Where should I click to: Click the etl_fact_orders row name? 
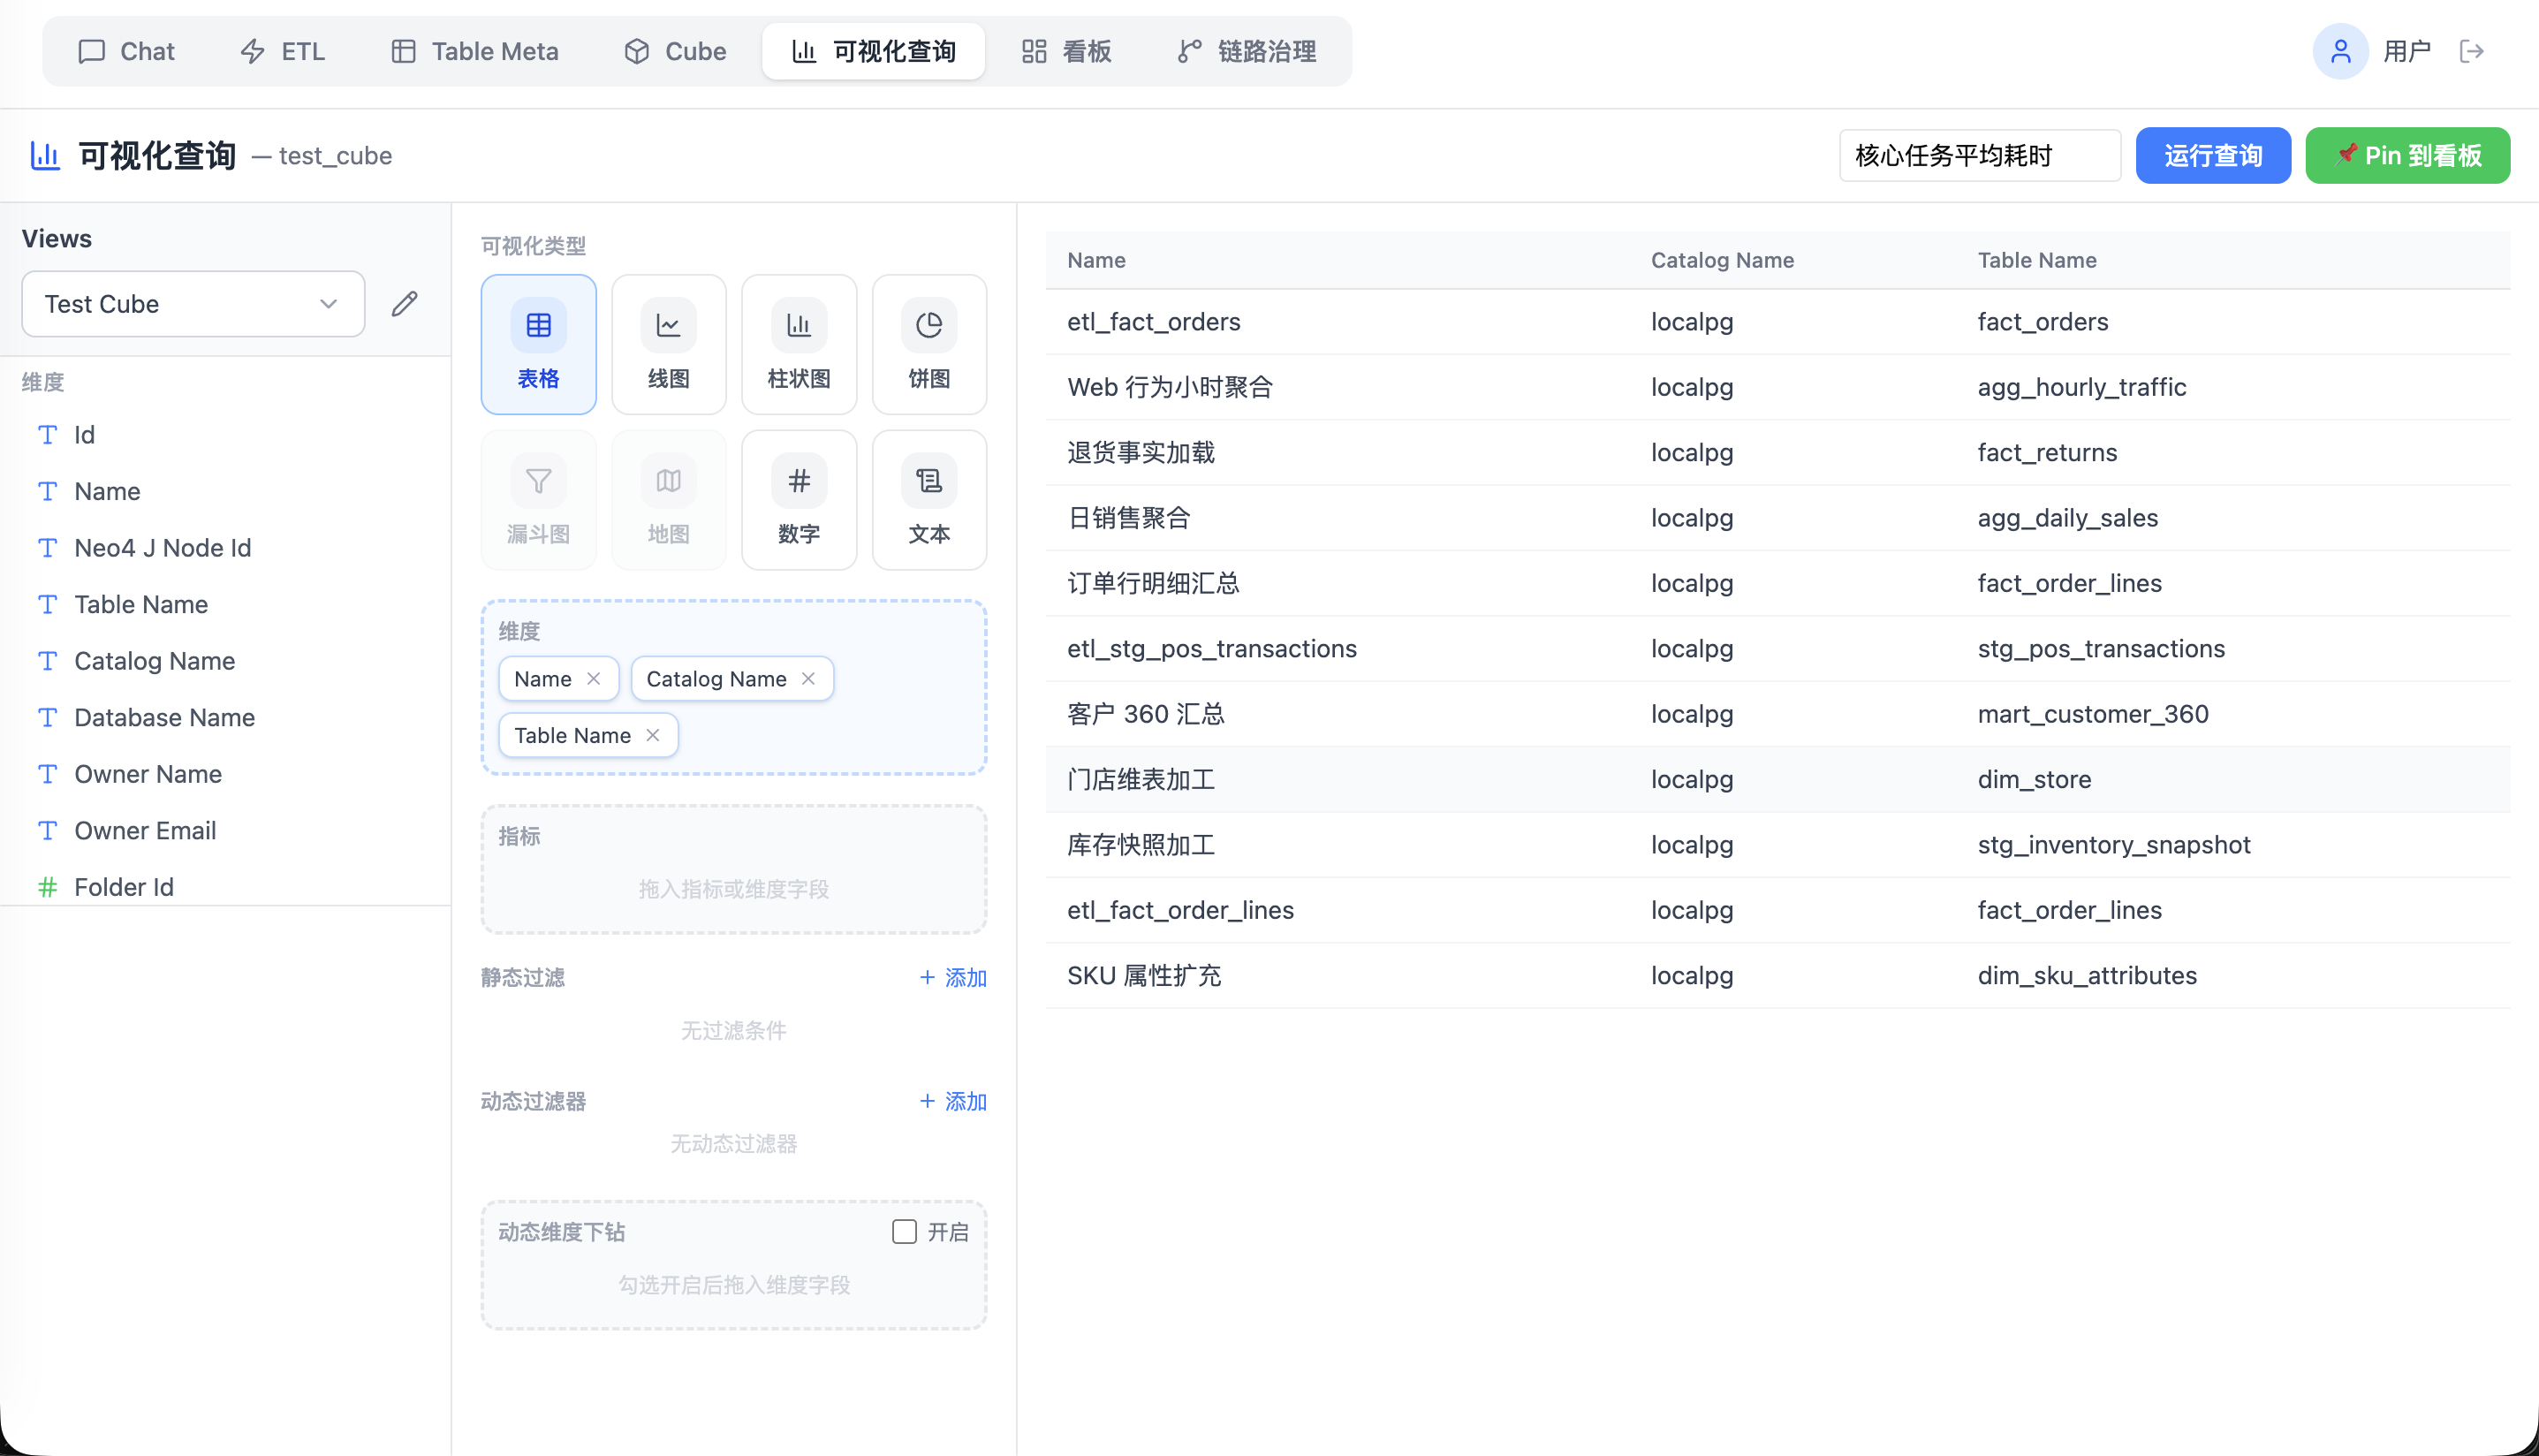(x=1154, y=322)
